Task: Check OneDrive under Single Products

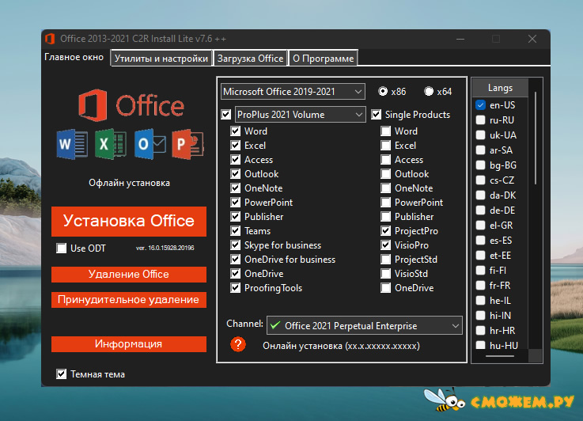Action: [x=385, y=288]
